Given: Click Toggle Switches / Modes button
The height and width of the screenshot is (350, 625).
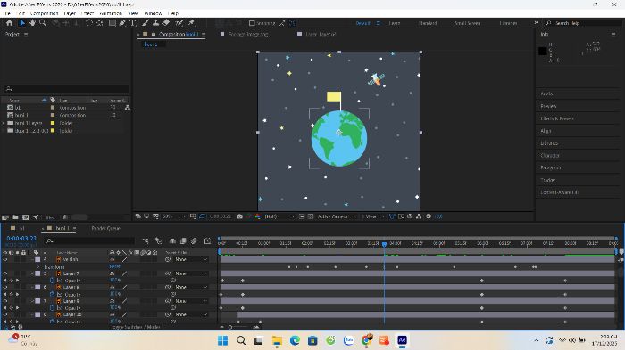Looking at the screenshot, I should click(x=136, y=327).
